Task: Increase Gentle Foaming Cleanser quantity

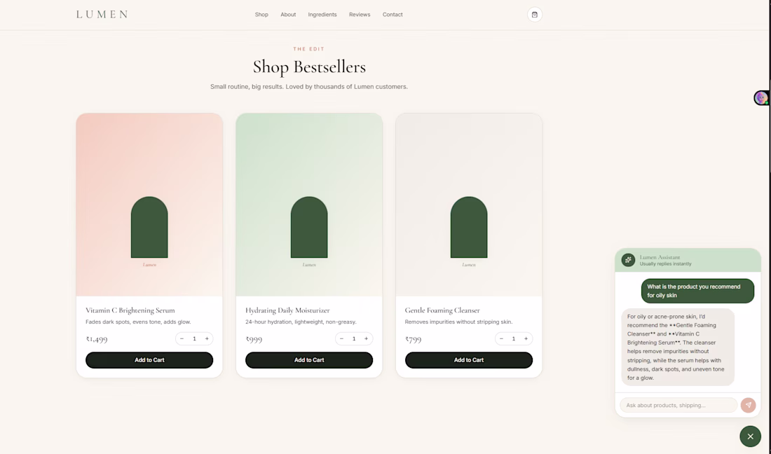Action: pyautogui.click(x=526, y=338)
